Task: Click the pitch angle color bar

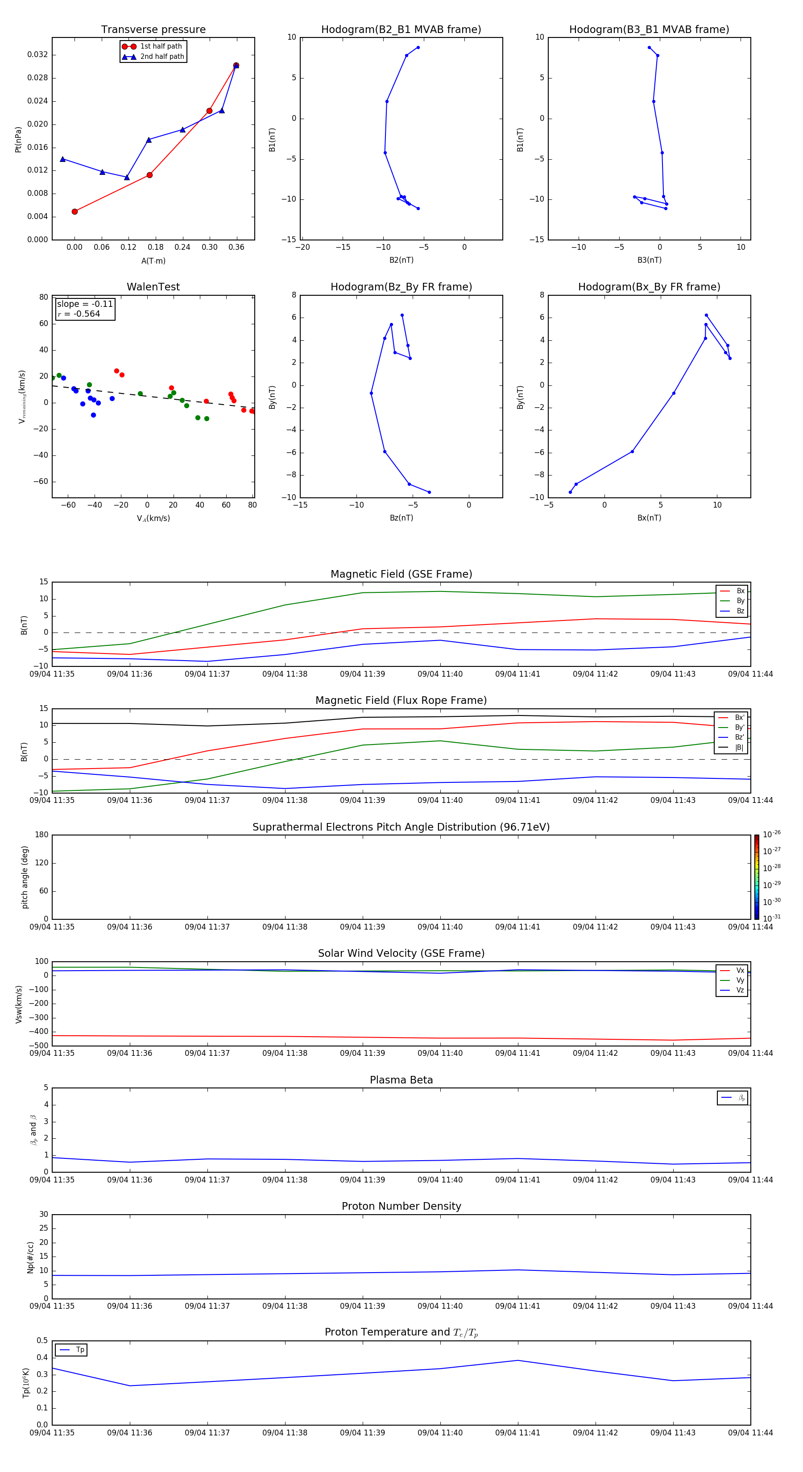Action: [x=757, y=877]
